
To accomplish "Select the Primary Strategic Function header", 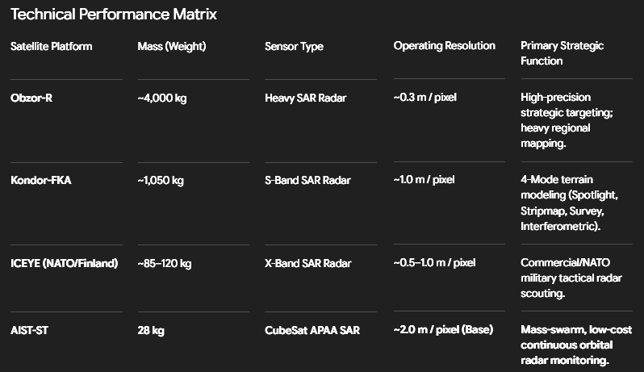I will [x=562, y=53].
